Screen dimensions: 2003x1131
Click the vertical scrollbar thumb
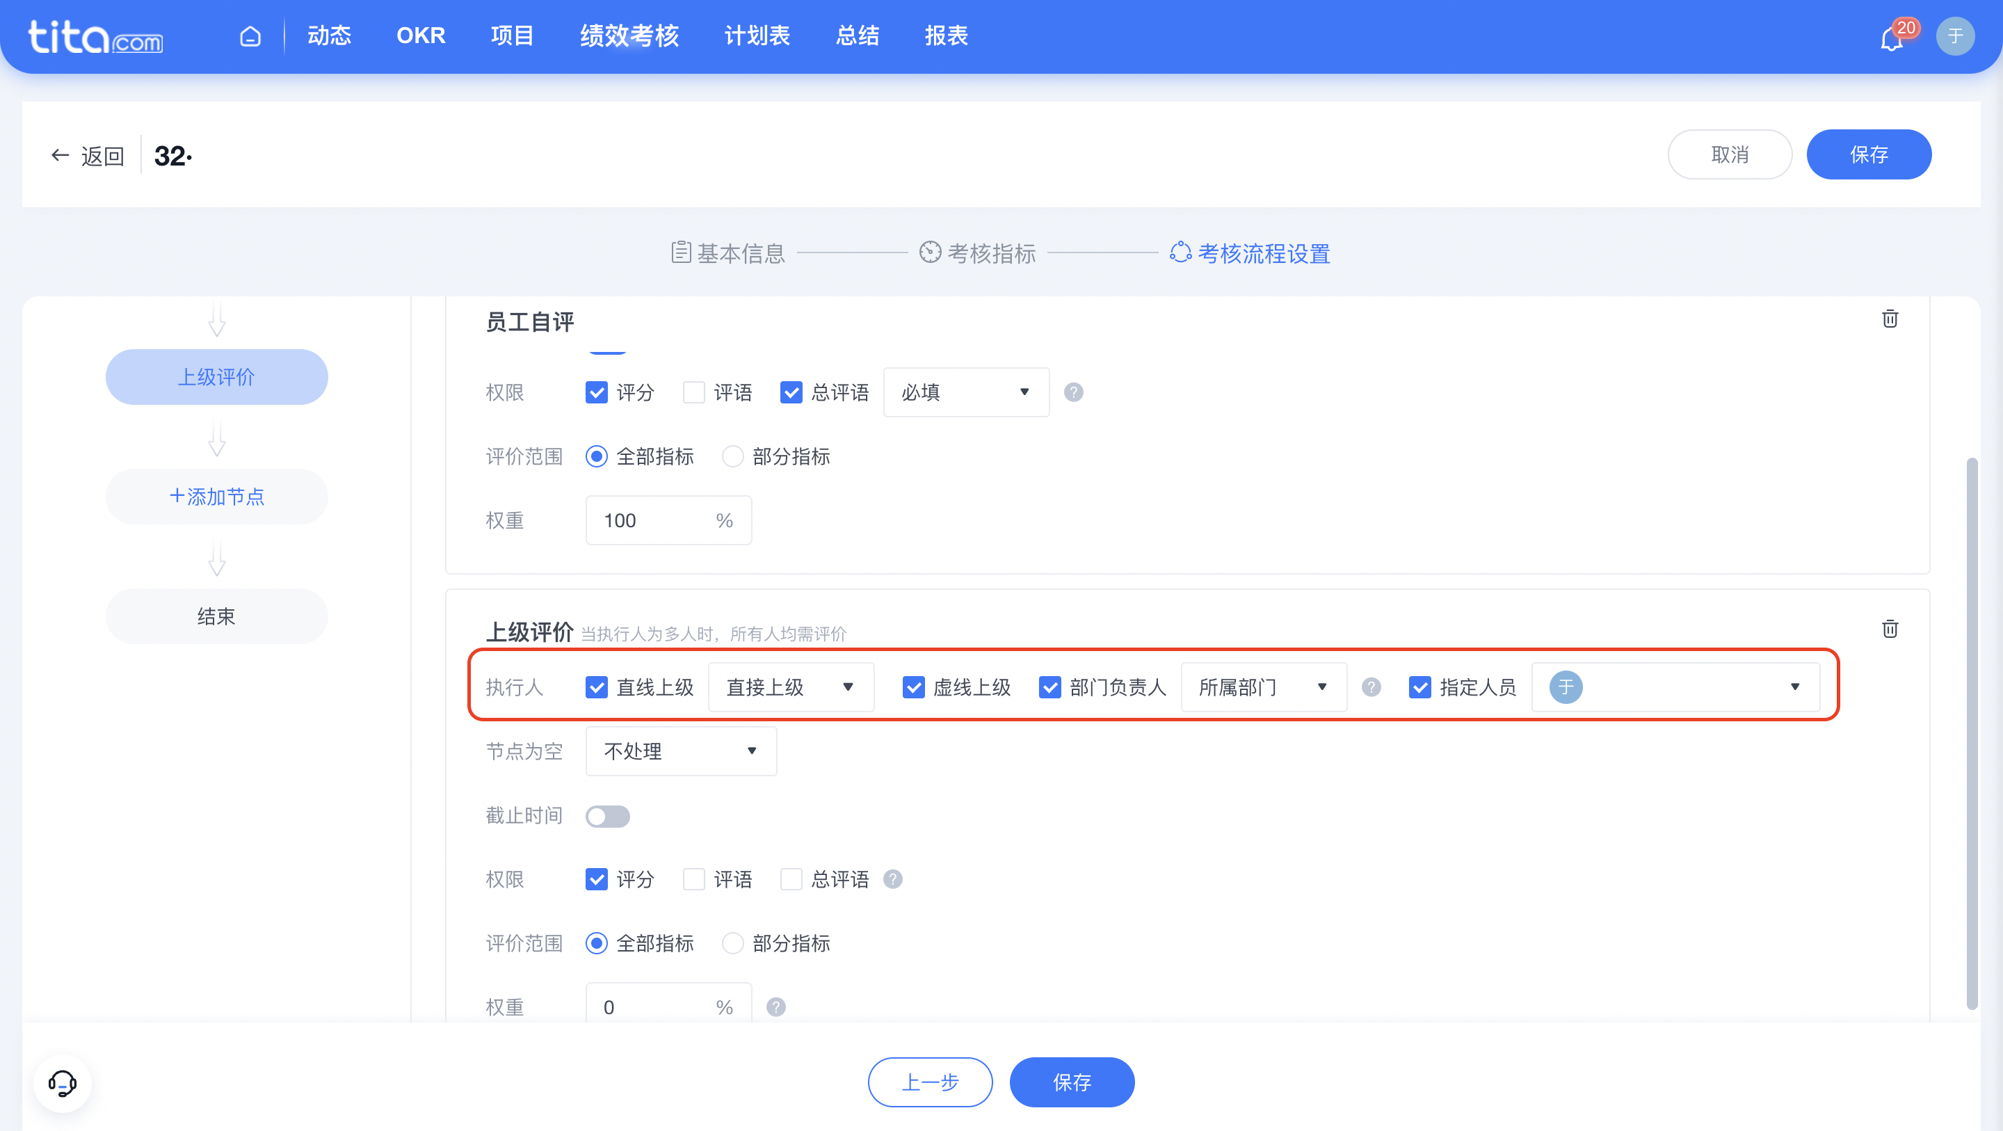coord(1971,734)
